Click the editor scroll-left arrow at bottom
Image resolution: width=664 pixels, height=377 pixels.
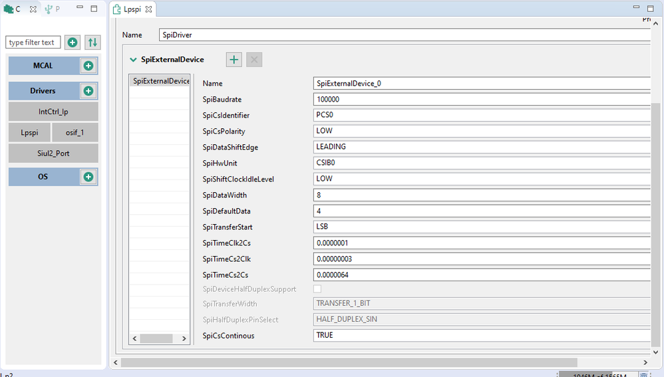tap(116, 362)
